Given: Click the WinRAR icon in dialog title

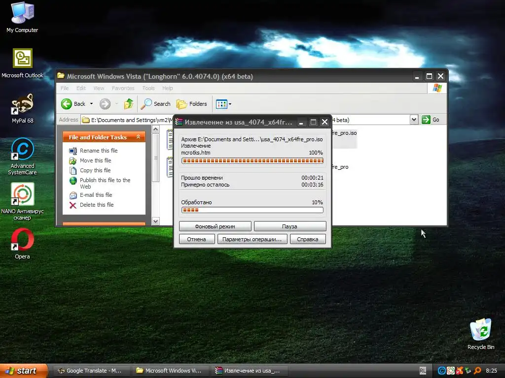Looking at the screenshot, I should point(179,122).
